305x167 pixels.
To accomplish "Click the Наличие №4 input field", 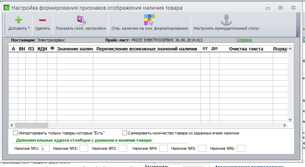I will (164, 148).
